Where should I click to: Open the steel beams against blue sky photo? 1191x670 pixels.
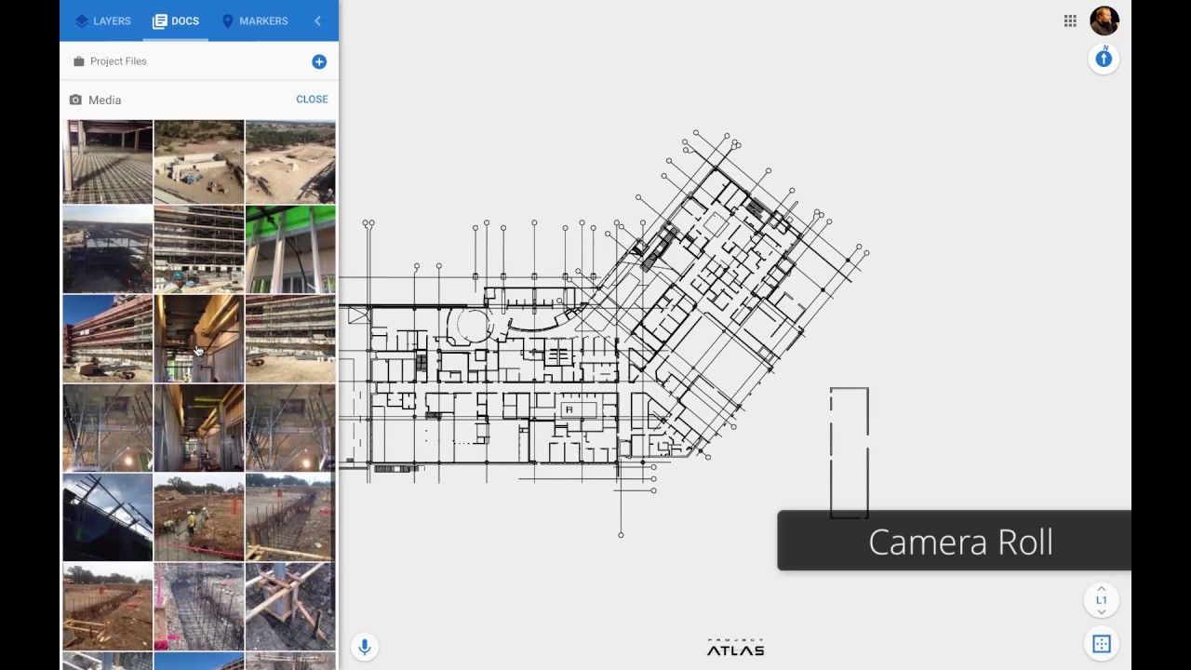pyautogui.click(x=108, y=517)
